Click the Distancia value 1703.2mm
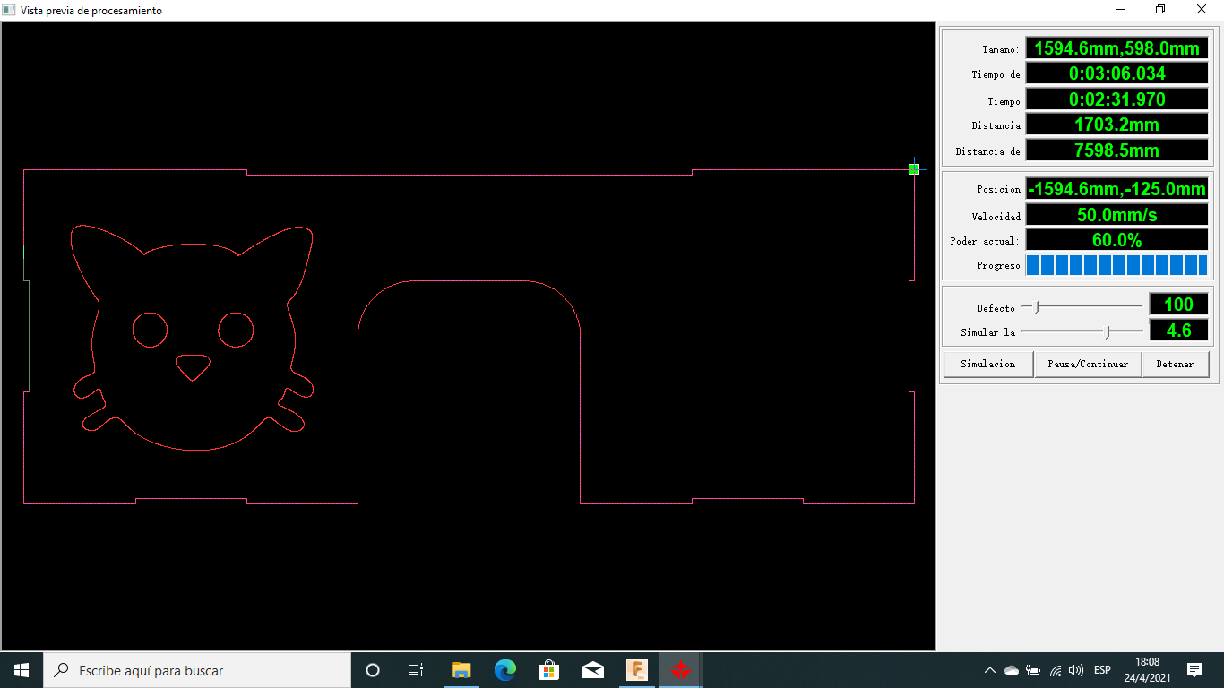Viewport: 1224px width, 688px height. pos(1116,125)
